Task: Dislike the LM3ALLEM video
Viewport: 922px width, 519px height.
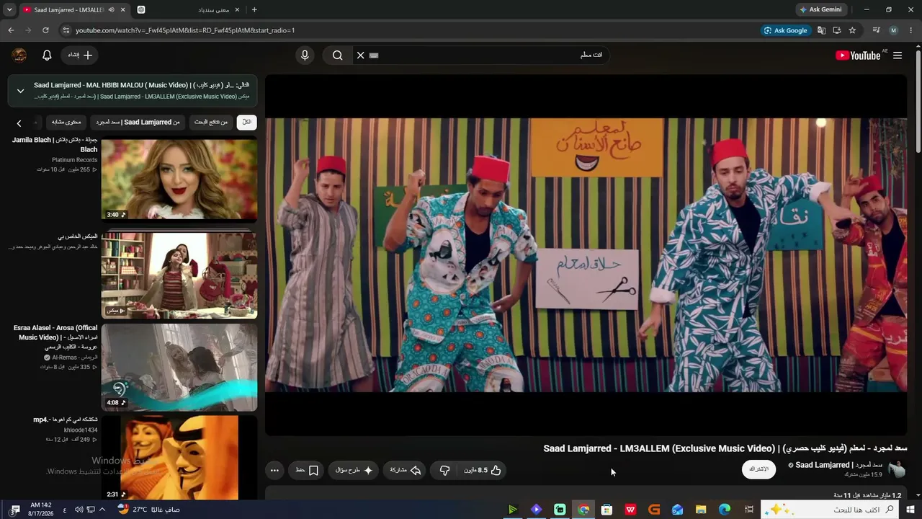Action: coord(445,470)
